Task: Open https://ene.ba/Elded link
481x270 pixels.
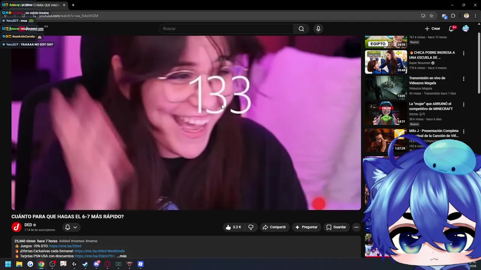Action: pos(65,246)
